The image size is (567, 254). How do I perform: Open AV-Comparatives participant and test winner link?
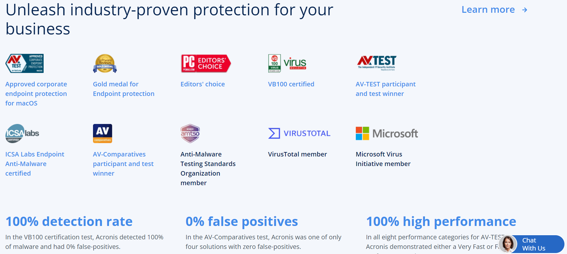pos(123,164)
